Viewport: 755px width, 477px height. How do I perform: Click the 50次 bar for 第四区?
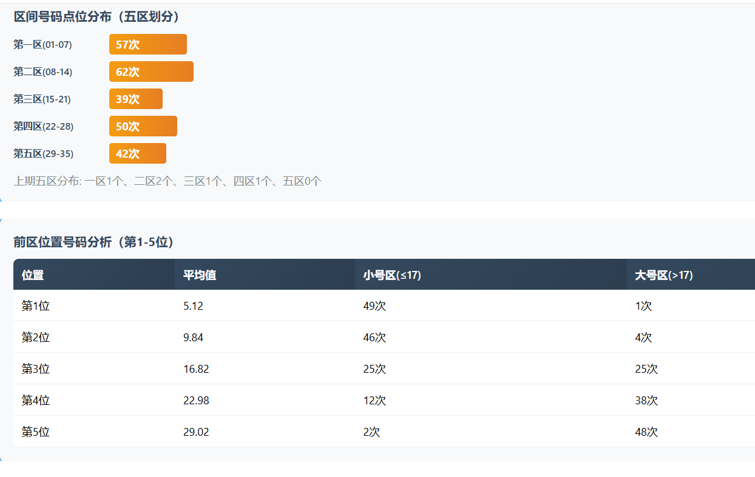pyautogui.click(x=143, y=126)
